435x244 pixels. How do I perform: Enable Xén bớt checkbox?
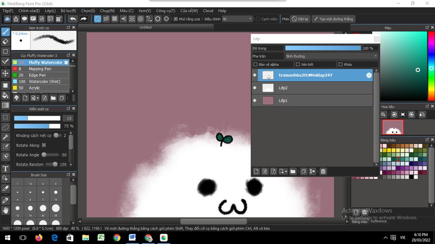tap(298, 64)
